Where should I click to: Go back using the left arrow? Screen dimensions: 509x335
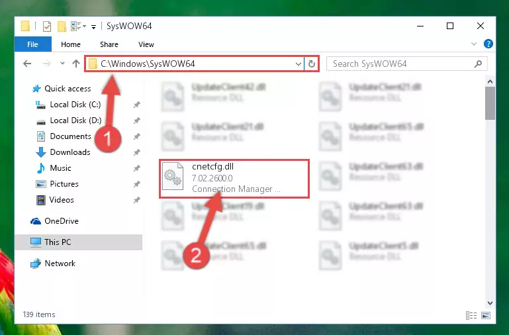click(x=27, y=64)
